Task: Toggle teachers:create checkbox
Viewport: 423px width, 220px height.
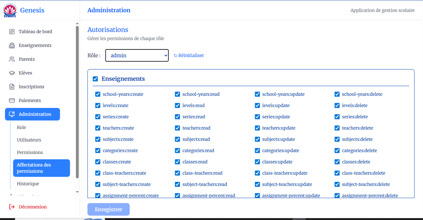Action: [98, 128]
